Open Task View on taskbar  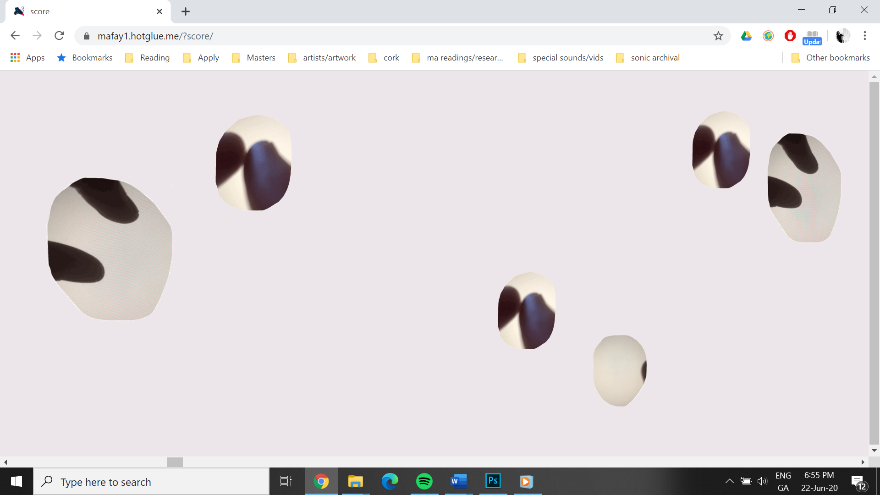[x=286, y=481]
